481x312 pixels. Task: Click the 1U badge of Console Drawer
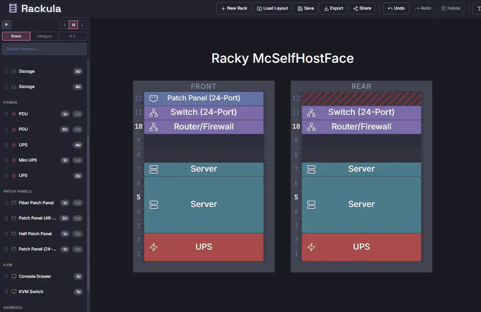coord(78,276)
